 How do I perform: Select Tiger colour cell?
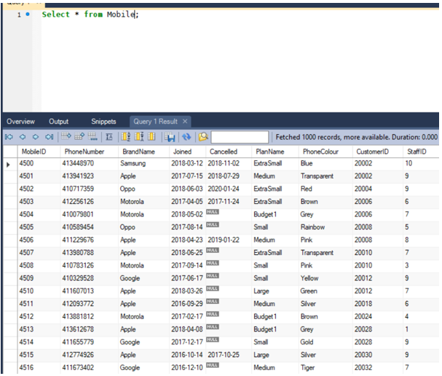point(307,367)
